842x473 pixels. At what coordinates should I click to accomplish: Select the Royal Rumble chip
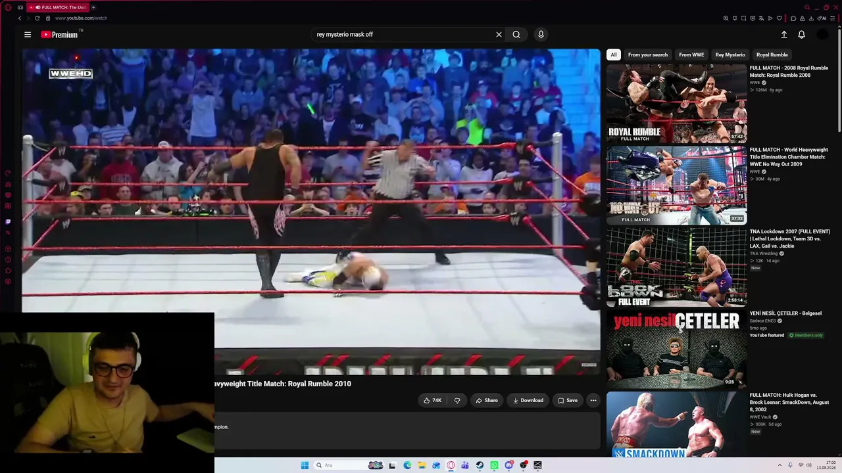(x=772, y=55)
